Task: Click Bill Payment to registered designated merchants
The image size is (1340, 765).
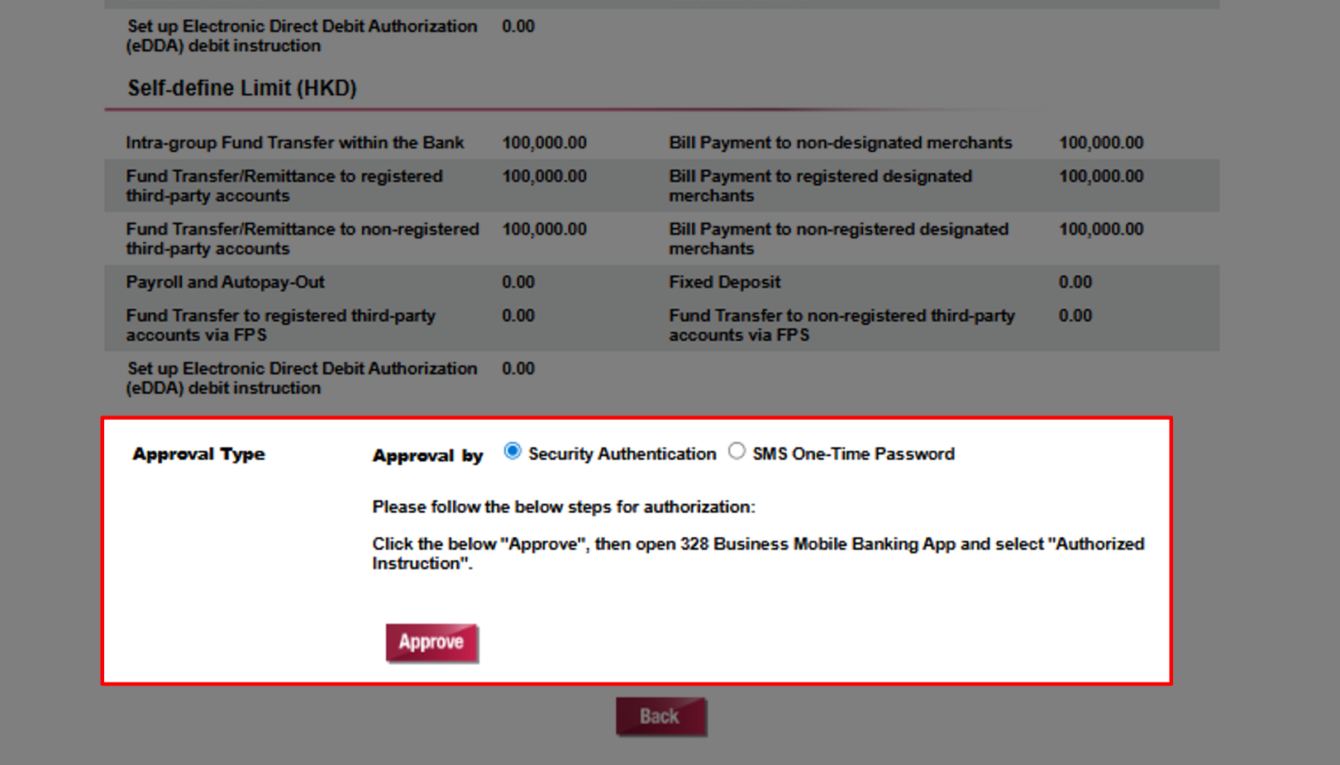Action: pyautogui.click(x=820, y=185)
